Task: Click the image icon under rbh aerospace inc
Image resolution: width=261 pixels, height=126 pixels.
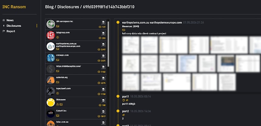Action: [58, 26]
